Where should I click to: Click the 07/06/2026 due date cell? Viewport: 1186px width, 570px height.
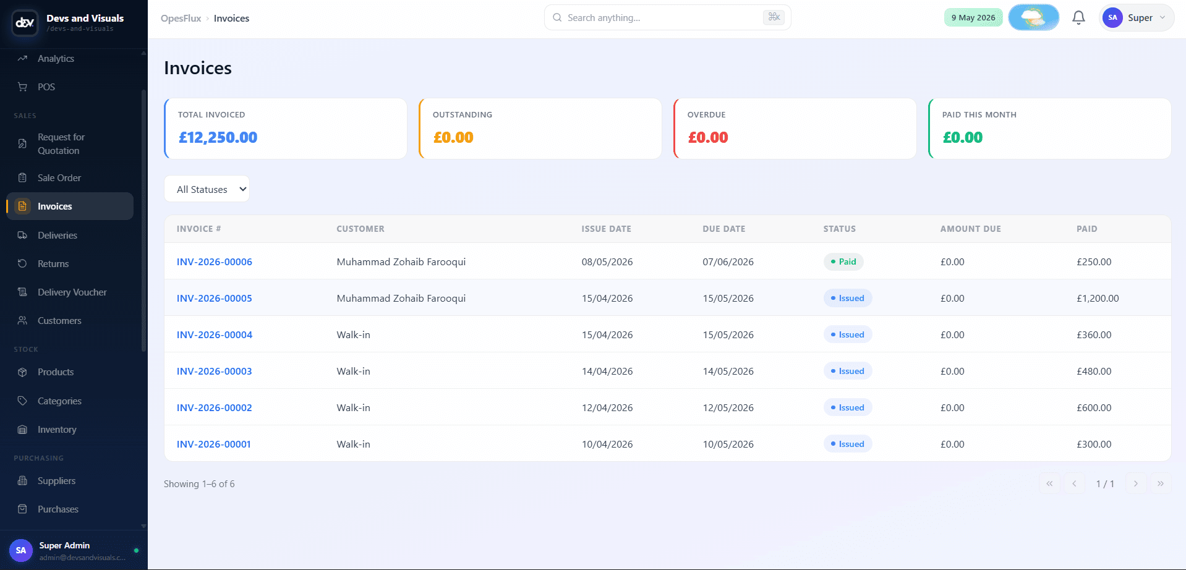728,262
